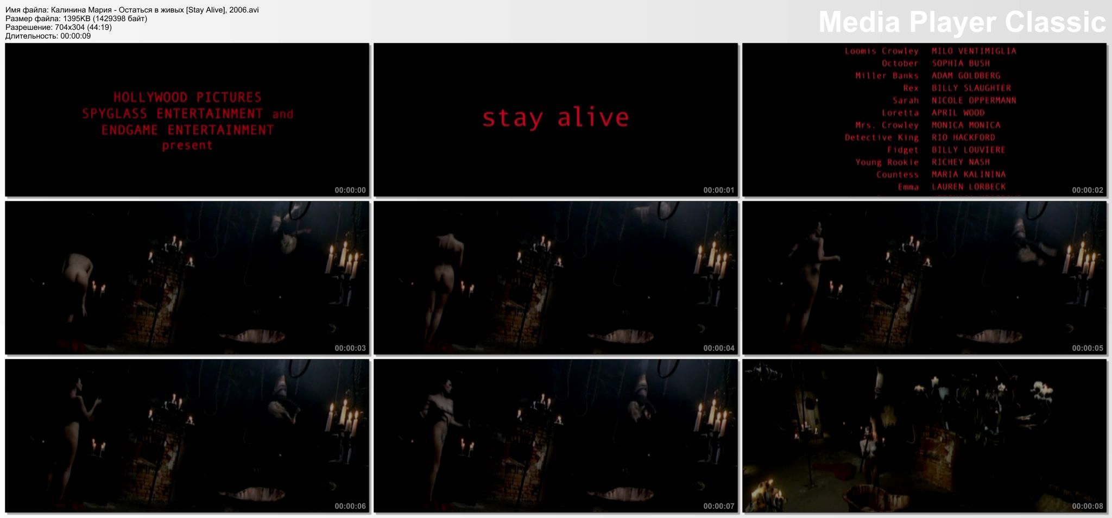Click the file size text 1395KB
The image size is (1112, 518).
pyautogui.click(x=77, y=18)
